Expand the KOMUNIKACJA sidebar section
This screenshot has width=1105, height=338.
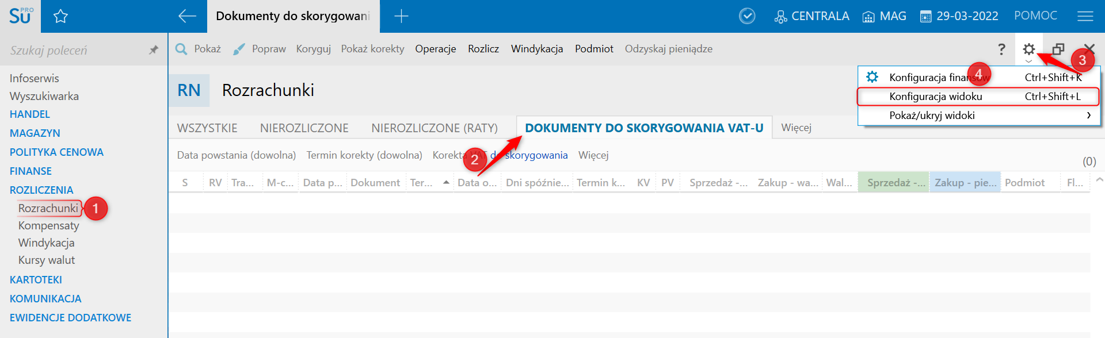tap(45, 299)
